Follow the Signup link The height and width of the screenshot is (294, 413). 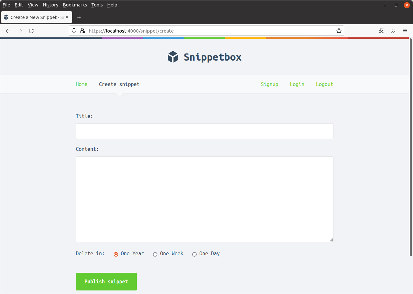[269, 84]
